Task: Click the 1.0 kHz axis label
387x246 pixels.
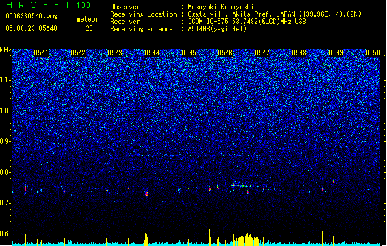Action: (6, 111)
